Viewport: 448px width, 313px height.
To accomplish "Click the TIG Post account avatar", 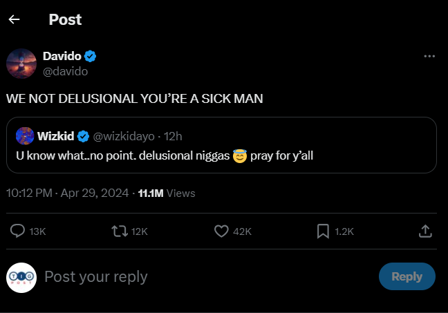I will point(21,277).
